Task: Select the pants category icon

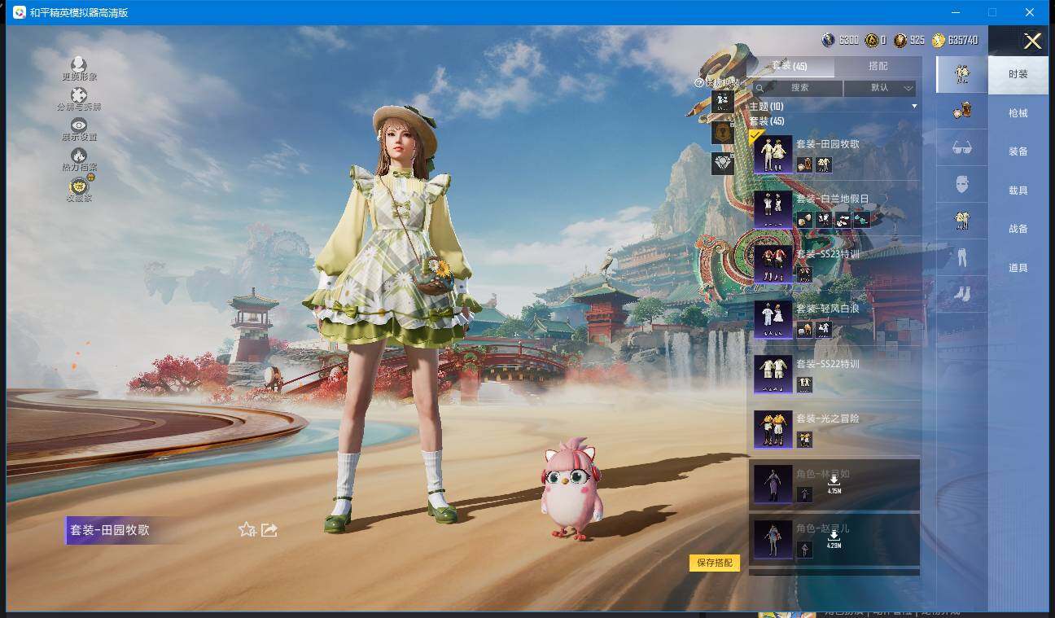Action: pos(961,258)
